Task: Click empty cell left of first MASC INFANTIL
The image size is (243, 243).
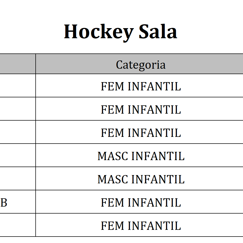Action: 18,155
